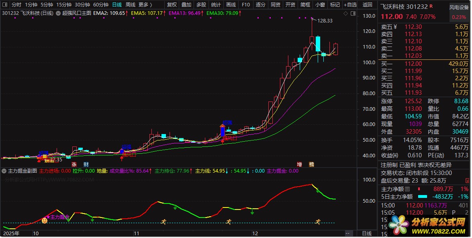Click the 买一 bid price 112.00
Viewport: 472px width, 238px height.
[413, 64]
